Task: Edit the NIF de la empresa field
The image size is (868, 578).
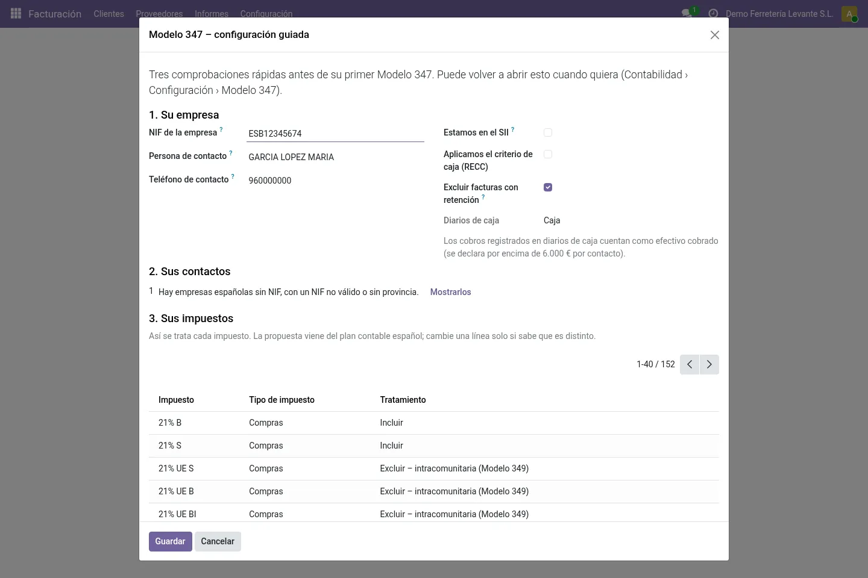Action: (x=335, y=134)
